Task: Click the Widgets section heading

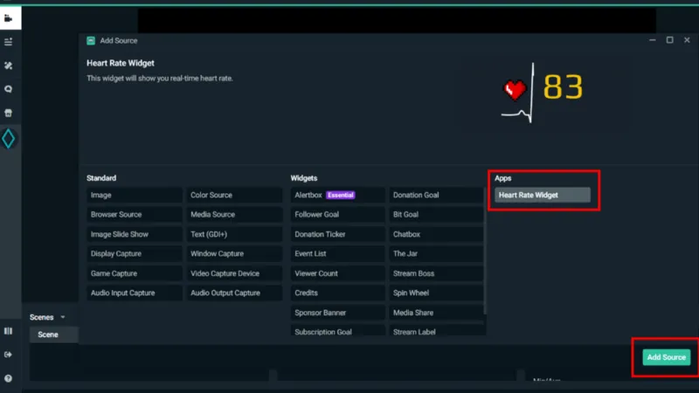Action: click(x=304, y=178)
